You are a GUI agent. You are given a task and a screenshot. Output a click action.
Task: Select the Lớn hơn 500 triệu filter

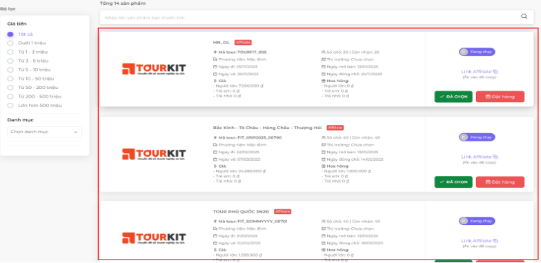tap(10, 105)
